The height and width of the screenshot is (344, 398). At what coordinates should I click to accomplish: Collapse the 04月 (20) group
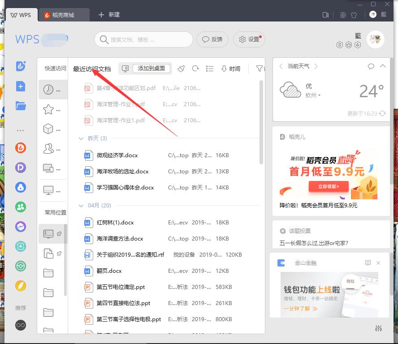pos(81,206)
